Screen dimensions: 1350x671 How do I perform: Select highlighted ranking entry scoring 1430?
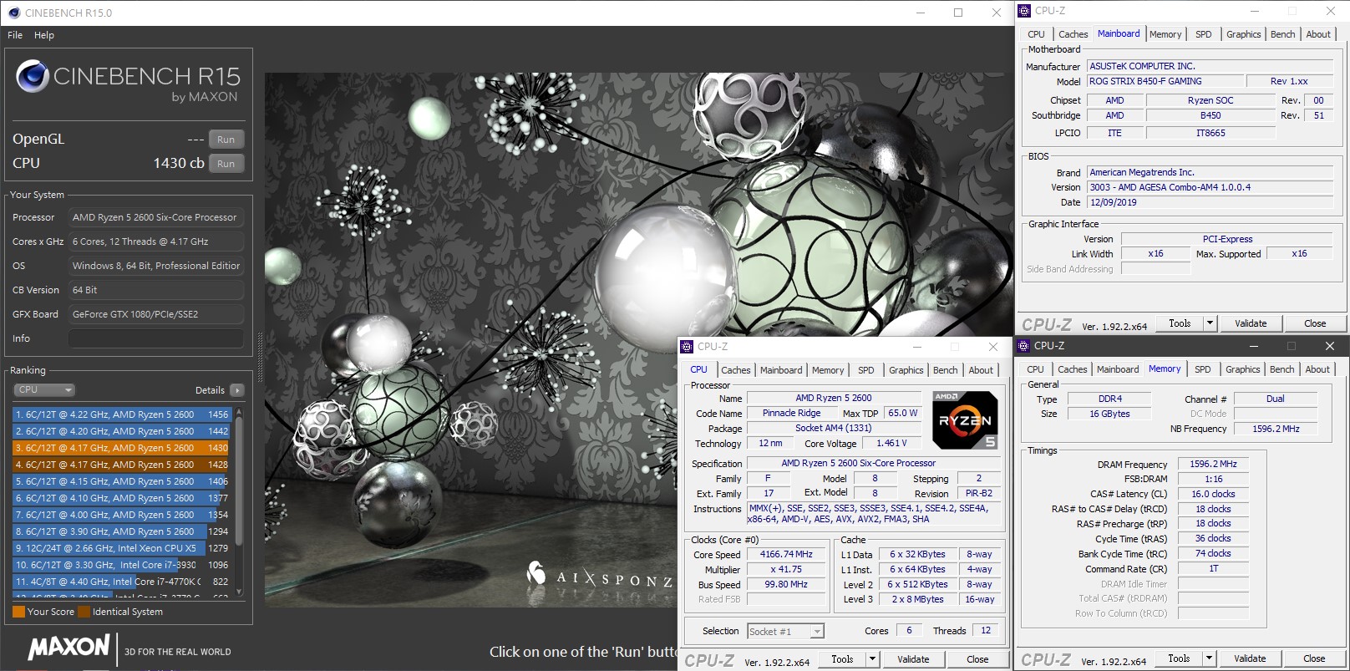coord(121,448)
